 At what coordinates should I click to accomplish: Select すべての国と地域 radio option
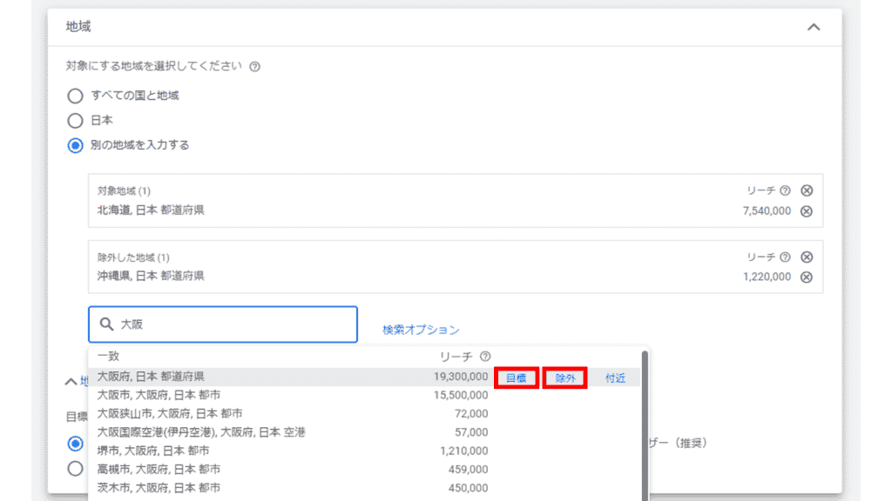[76, 96]
